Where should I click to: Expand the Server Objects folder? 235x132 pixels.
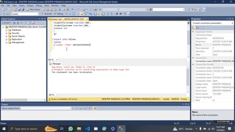(x=7, y=36)
